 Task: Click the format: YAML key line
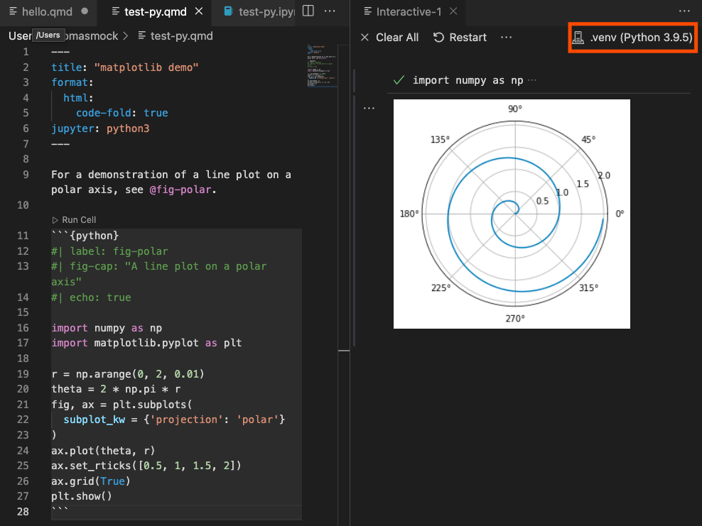72,83
